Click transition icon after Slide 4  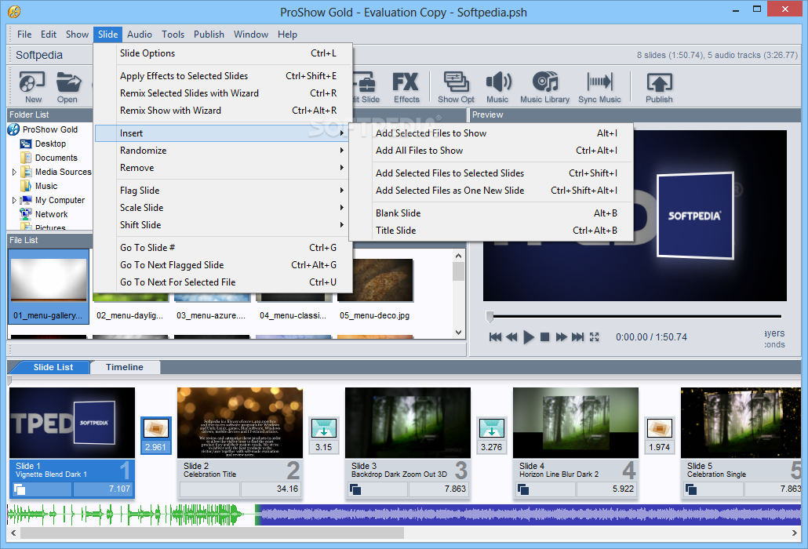point(660,428)
